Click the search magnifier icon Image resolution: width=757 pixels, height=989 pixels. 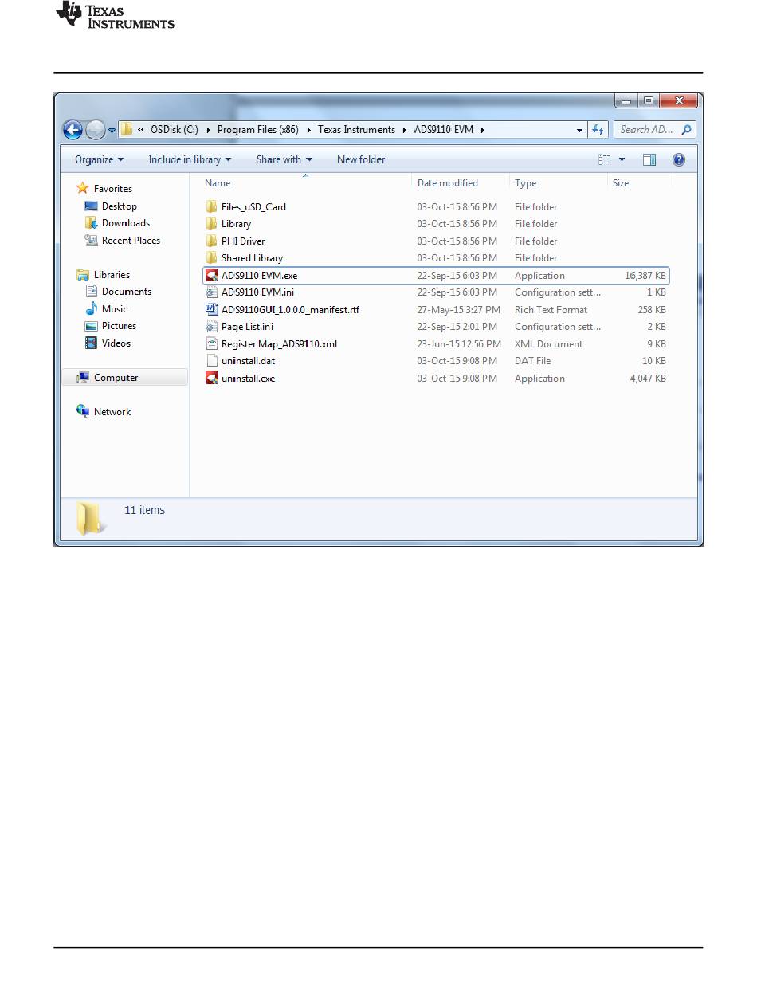(687, 130)
